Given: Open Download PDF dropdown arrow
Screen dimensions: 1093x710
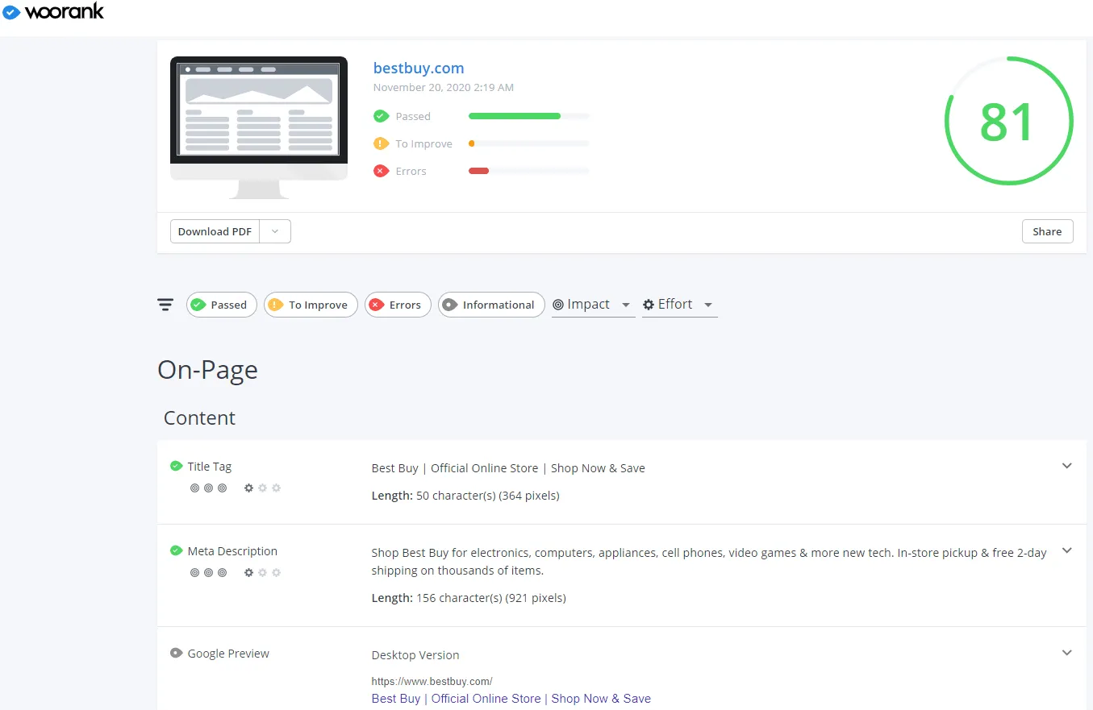Looking at the screenshot, I should [x=275, y=231].
